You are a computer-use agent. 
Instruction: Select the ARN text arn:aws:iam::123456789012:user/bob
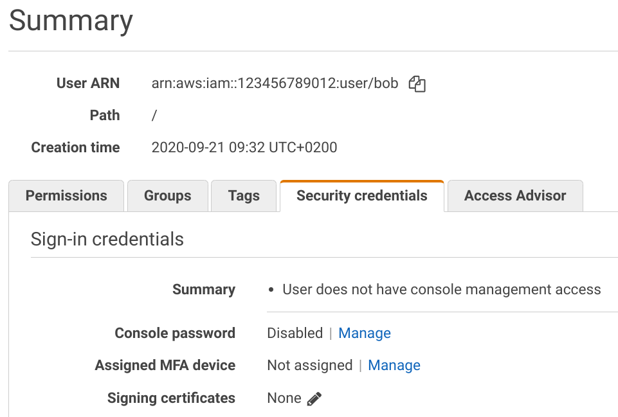(x=275, y=83)
